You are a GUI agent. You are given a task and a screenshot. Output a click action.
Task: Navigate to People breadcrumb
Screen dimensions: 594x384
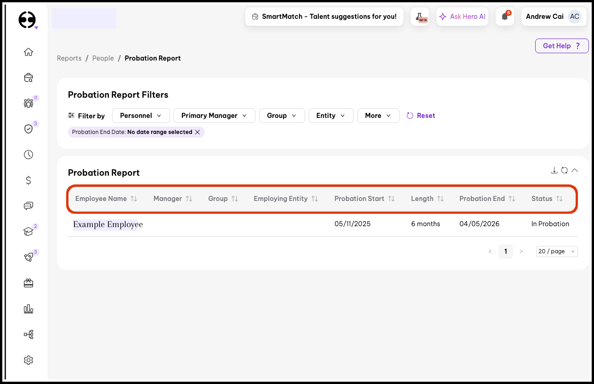[103, 58]
